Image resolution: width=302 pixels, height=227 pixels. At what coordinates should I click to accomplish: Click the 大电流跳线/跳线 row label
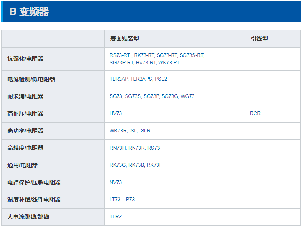[x=28, y=217]
